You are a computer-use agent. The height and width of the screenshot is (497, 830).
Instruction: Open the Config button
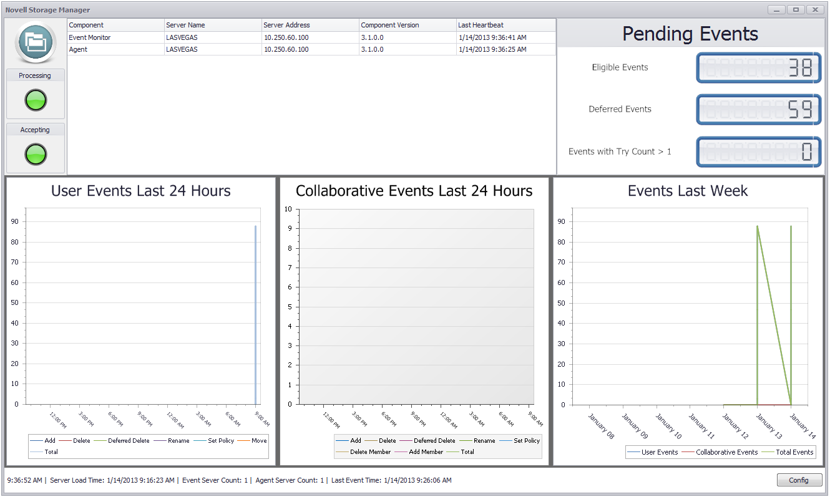click(799, 480)
